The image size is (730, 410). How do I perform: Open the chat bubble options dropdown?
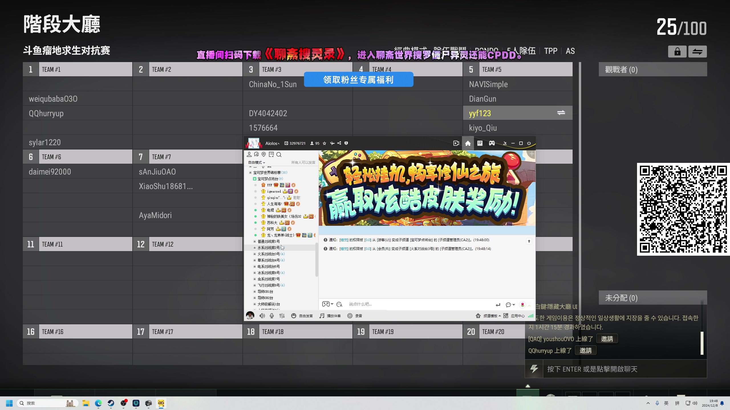pyautogui.click(x=510, y=305)
